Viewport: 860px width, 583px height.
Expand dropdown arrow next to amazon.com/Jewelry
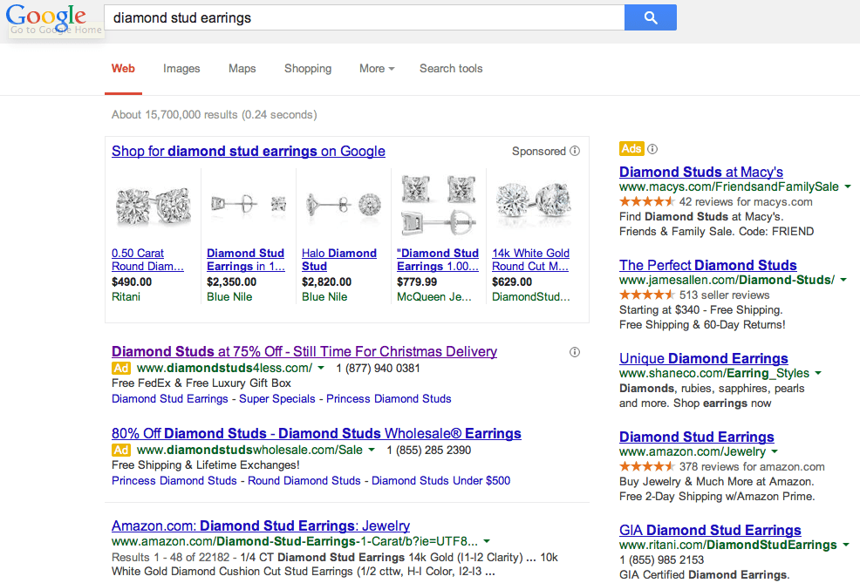coord(775,452)
